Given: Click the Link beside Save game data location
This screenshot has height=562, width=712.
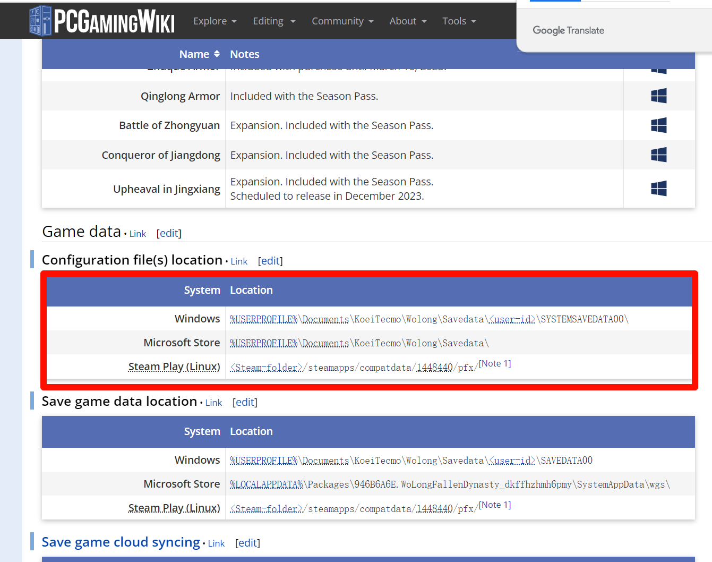Looking at the screenshot, I should click(213, 403).
